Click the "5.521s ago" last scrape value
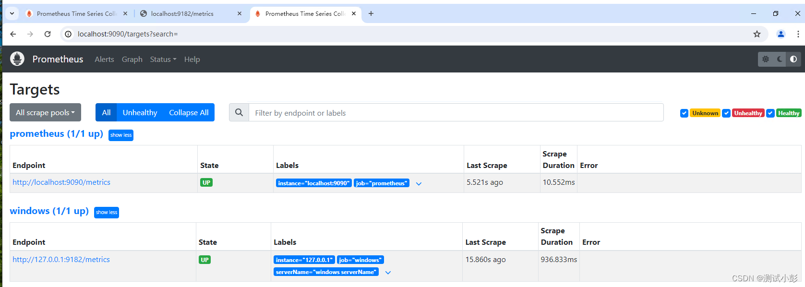Screen dimensions: 805x287 pyautogui.click(x=485, y=182)
